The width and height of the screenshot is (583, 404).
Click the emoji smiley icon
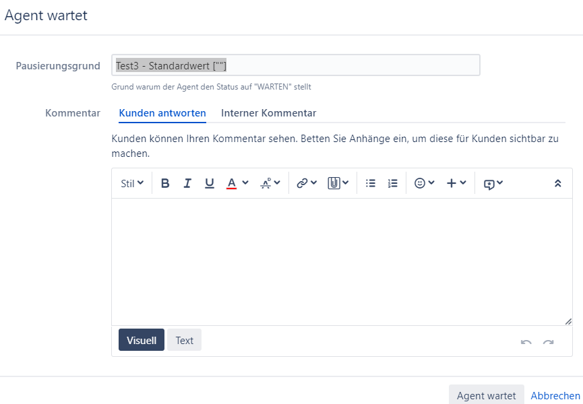coord(420,183)
